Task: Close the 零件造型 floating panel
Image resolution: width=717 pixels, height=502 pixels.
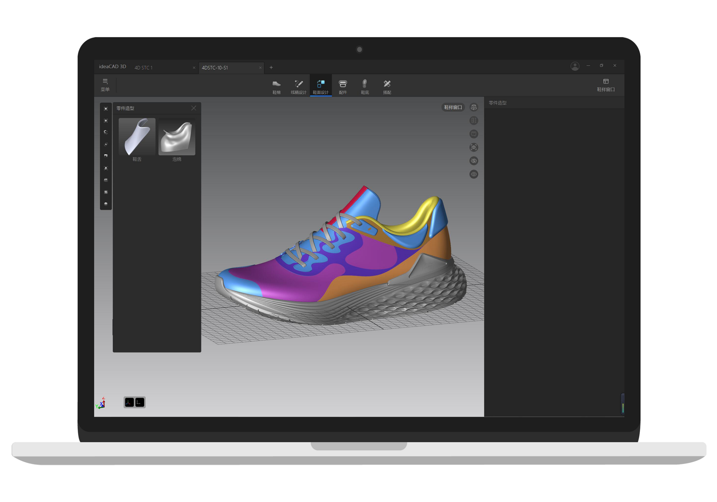Action: pos(194,108)
